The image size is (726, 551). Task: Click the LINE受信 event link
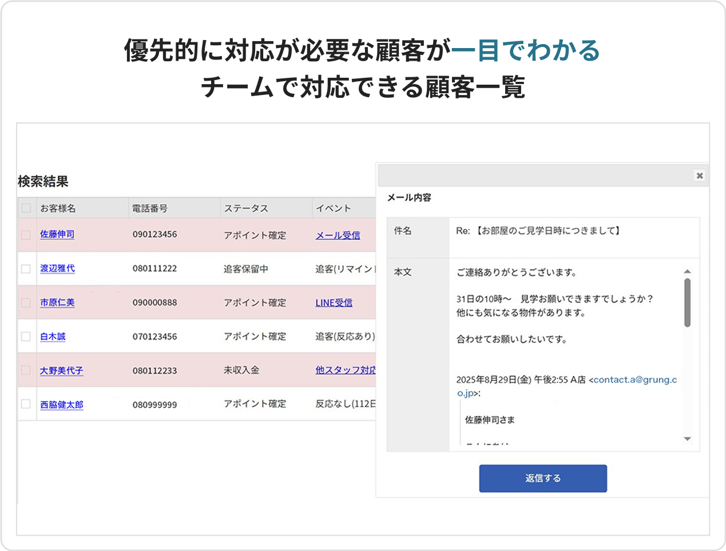click(x=334, y=303)
